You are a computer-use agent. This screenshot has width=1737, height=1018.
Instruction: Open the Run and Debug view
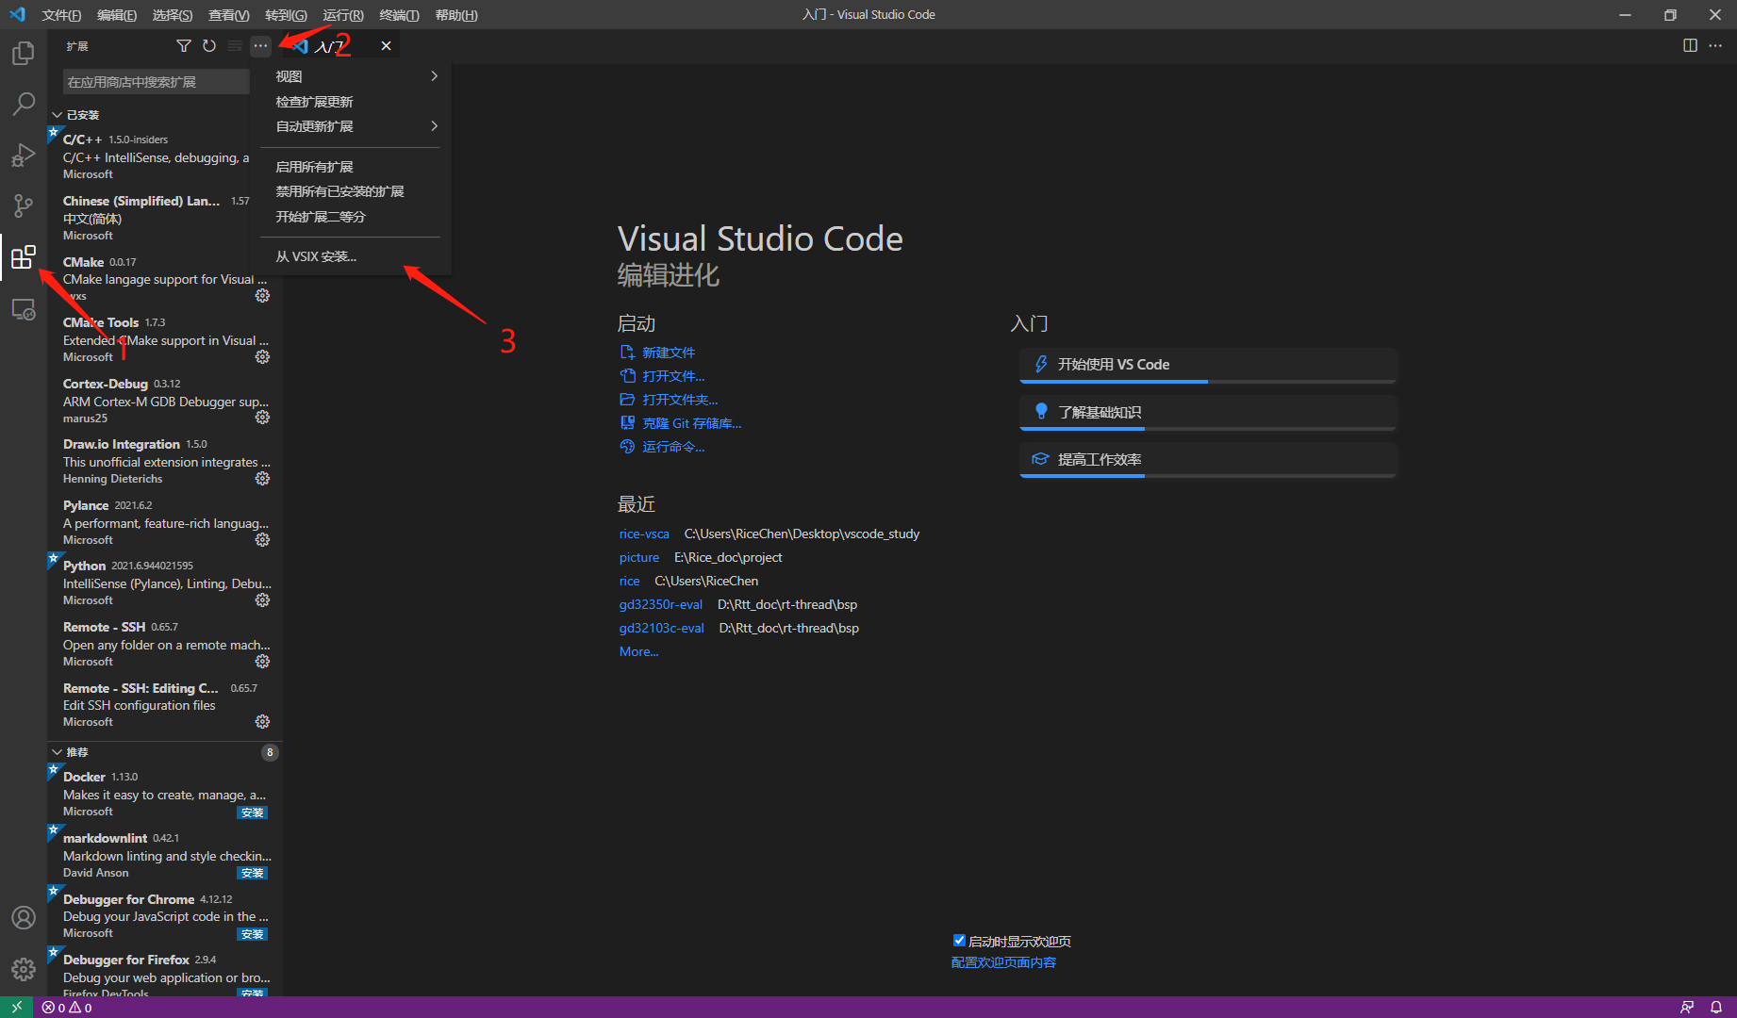click(x=24, y=155)
